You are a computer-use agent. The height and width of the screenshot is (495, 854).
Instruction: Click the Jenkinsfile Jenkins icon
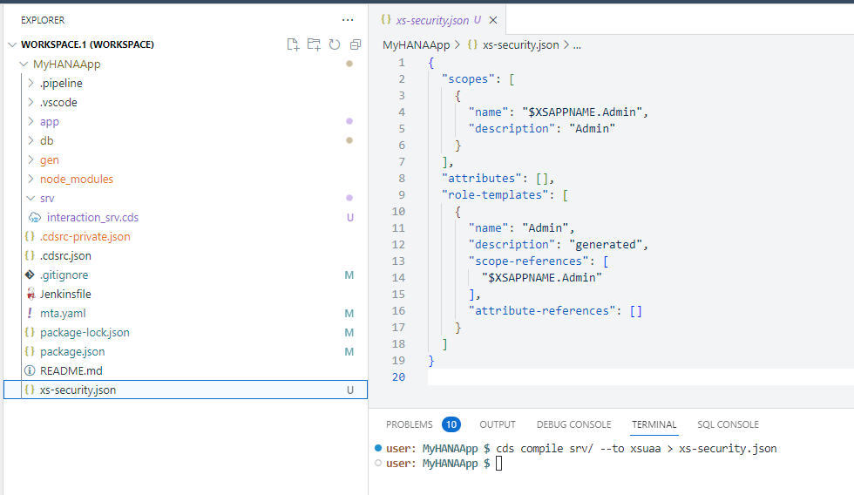pos(30,294)
